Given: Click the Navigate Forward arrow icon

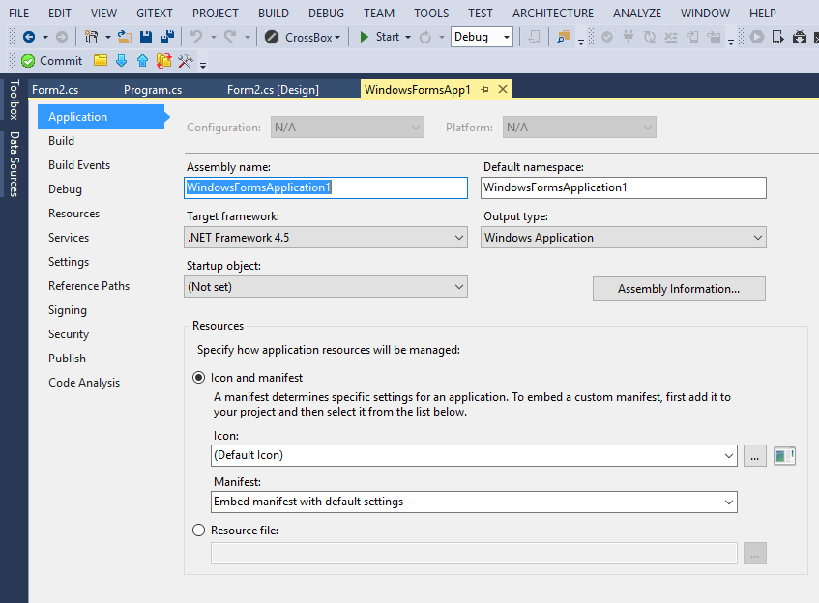Looking at the screenshot, I should [x=62, y=37].
